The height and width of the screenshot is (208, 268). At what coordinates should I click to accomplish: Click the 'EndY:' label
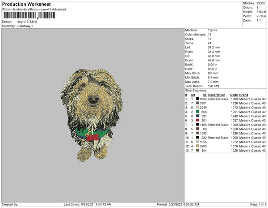coord(189,69)
